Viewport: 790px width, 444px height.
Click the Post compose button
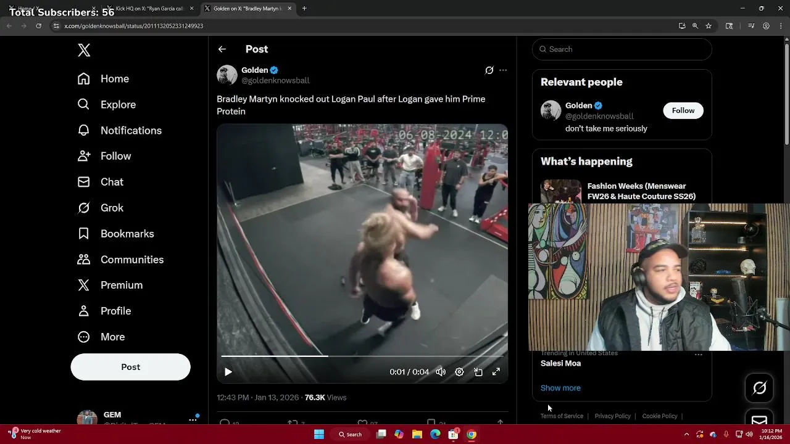130,367
